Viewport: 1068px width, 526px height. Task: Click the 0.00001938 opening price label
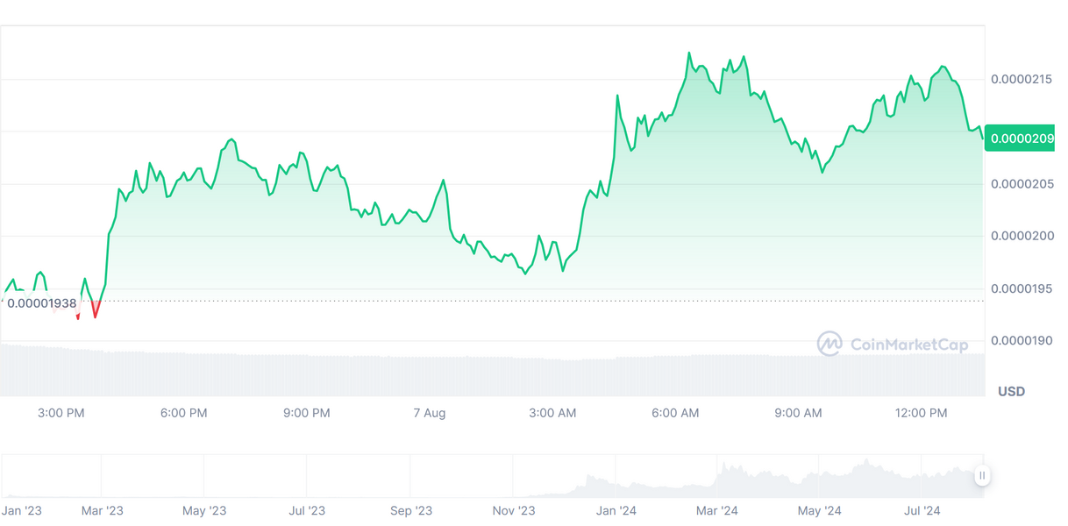tap(42, 303)
